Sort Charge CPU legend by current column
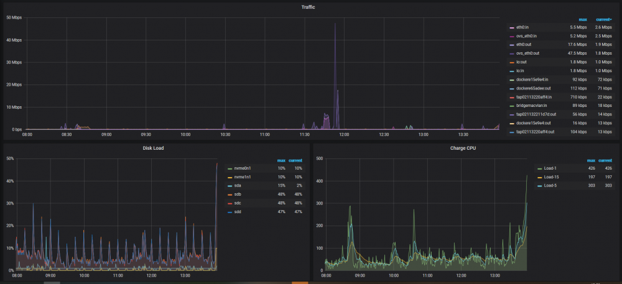Image resolution: width=622 pixels, height=284 pixels. pyautogui.click(x=607, y=160)
